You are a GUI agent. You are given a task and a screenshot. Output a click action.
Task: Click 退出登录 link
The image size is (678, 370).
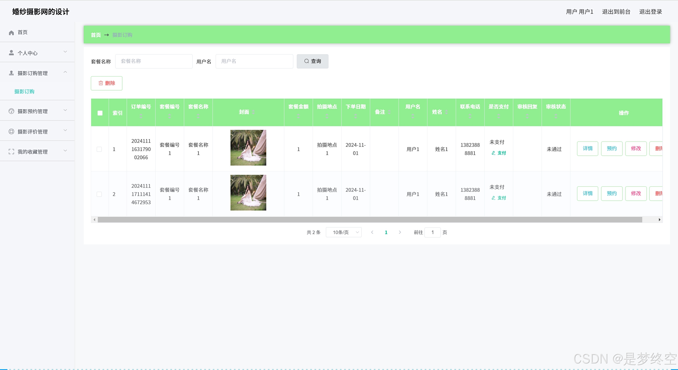(x=650, y=12)
